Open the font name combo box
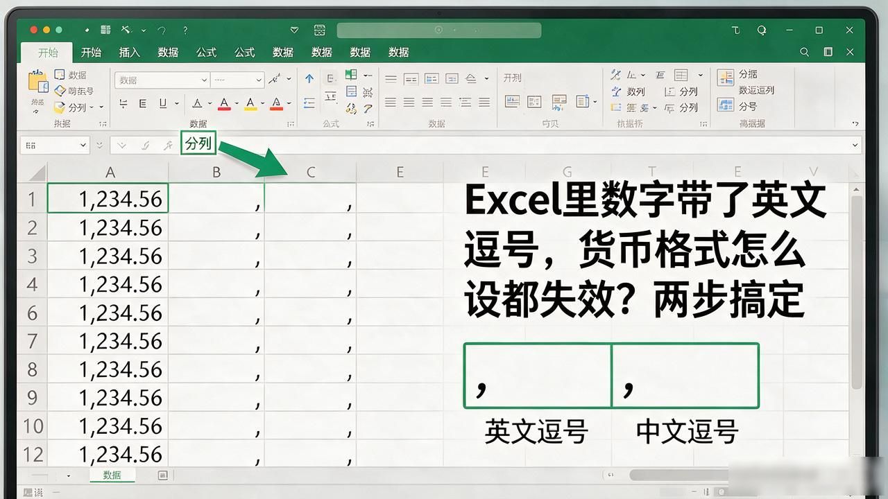The height and width of the screenshot is (499, 888). (162, 80)
